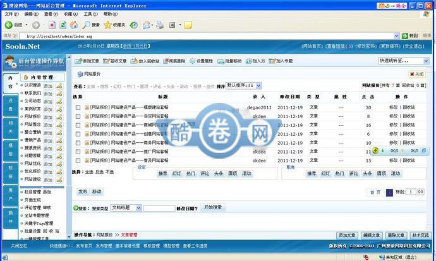Click the IE Refresh icon
The width and height of the screenshot is (436, 261).
click(63, 25)
